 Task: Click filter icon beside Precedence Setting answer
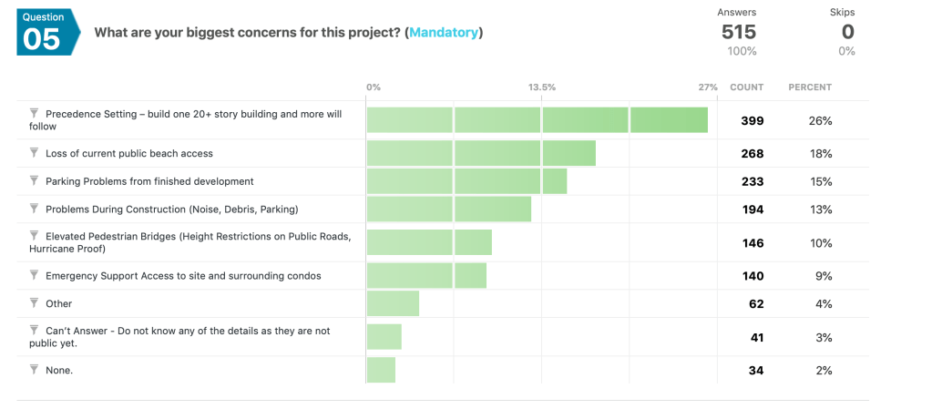tap(35, 113)
